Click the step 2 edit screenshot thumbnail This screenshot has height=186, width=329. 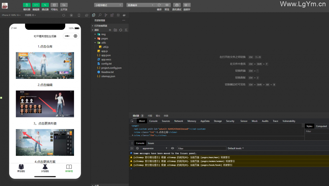point(45,104)
